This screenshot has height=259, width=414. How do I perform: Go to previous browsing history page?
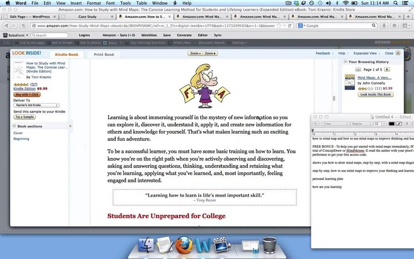358,69
